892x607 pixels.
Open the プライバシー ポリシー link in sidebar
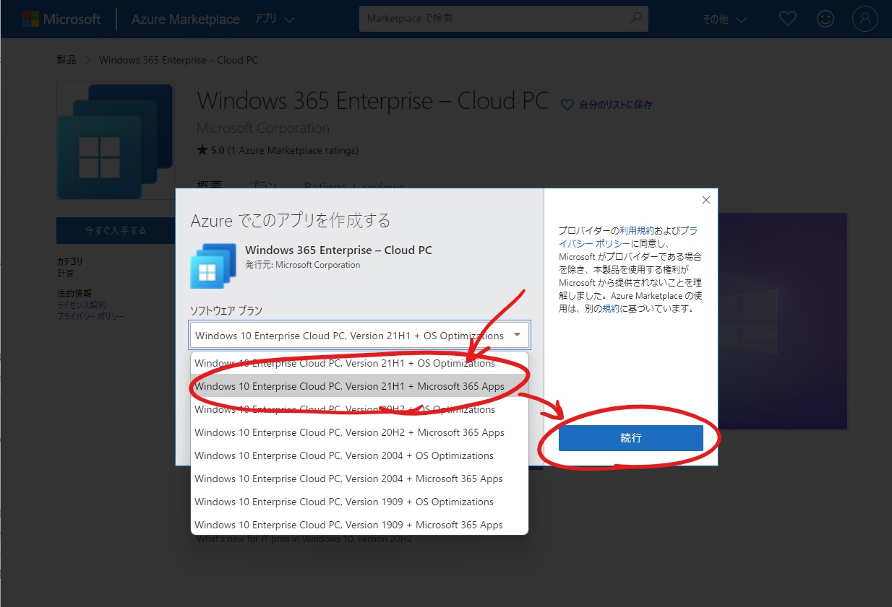(90, 317)
